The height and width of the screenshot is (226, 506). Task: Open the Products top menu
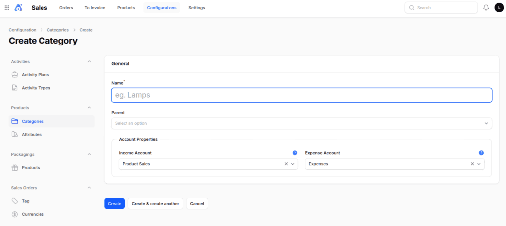[x=126, y=8]
